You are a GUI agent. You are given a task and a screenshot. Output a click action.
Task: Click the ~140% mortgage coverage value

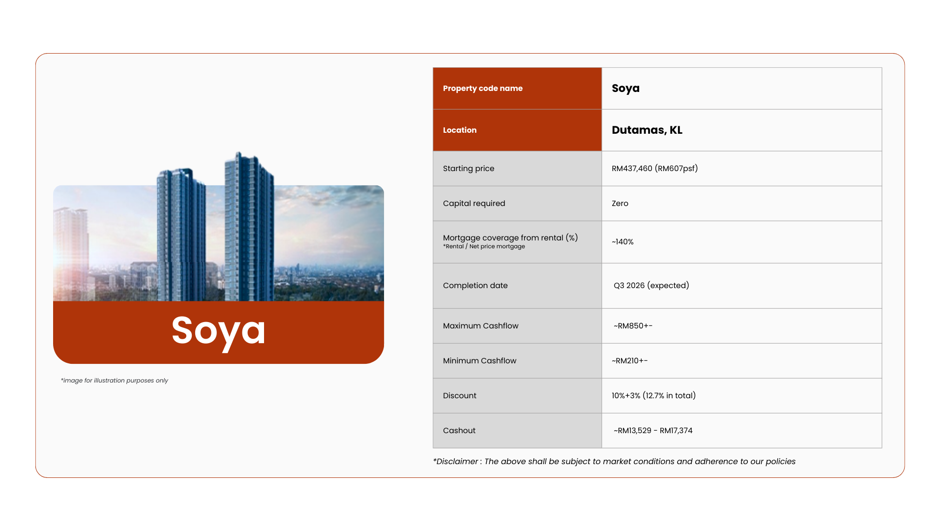(x=622, y=242)
